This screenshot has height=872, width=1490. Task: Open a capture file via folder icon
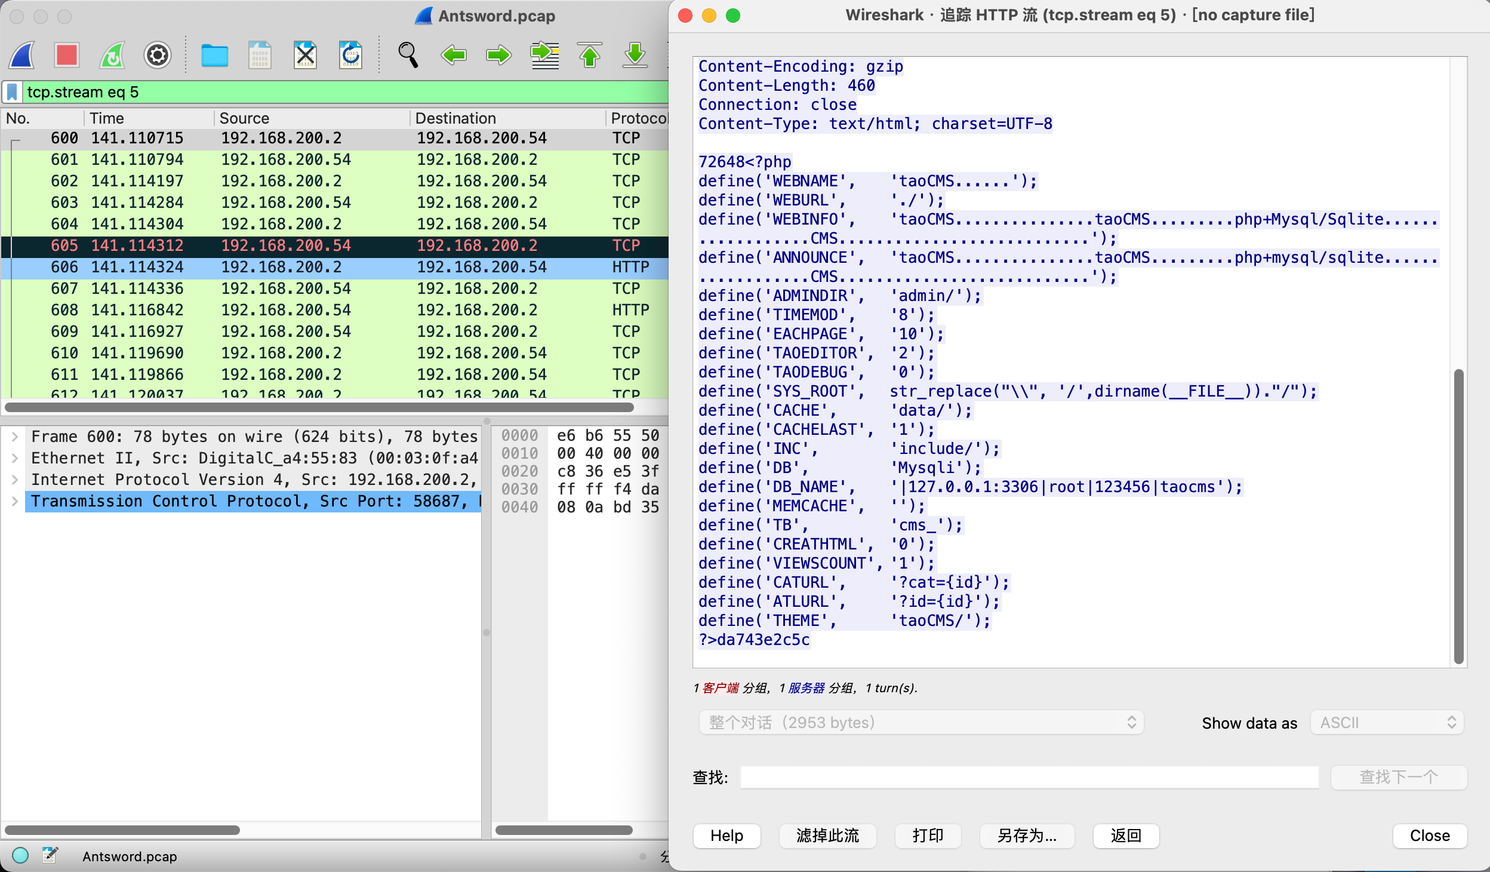(215, 56)
